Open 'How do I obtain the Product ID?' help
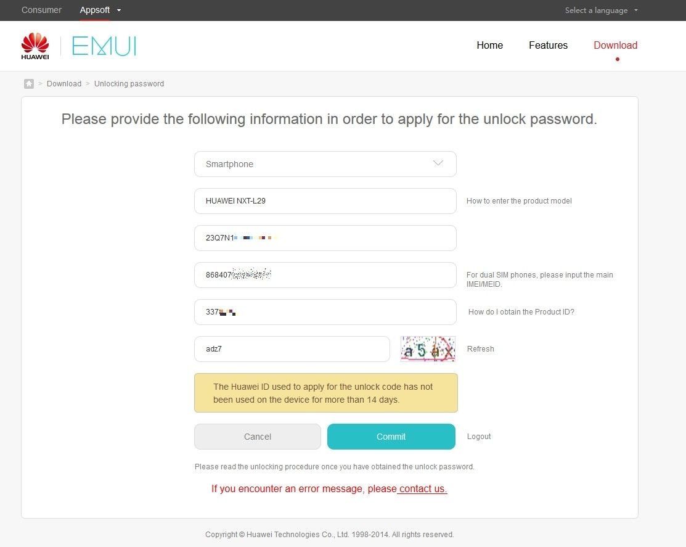Viewport: 686px width, 547px height. point(521,312)
